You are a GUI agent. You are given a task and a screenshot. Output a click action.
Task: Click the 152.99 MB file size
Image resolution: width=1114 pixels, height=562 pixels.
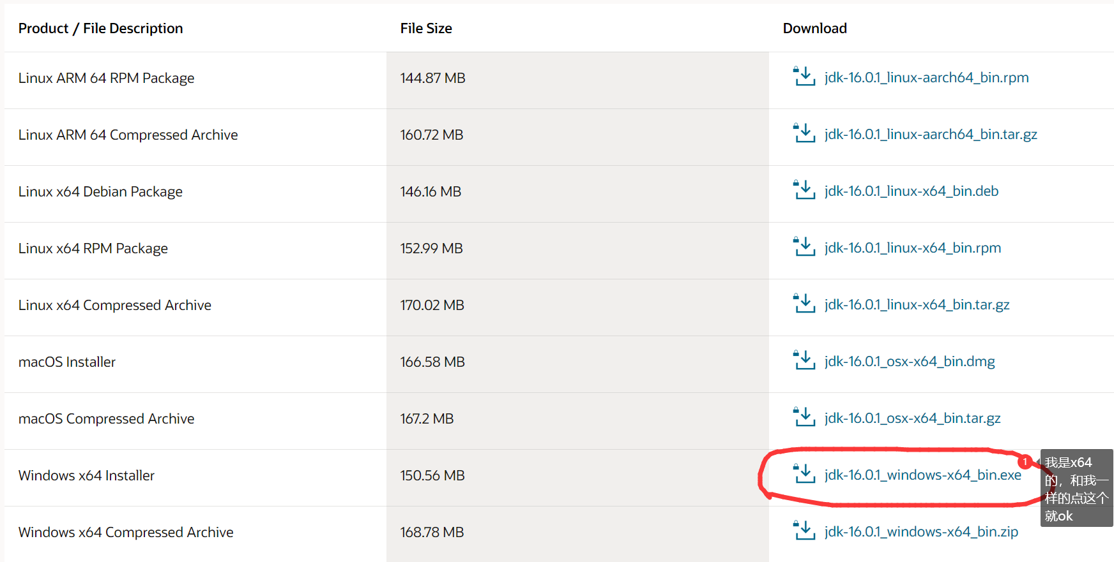pyautogui.click(x=431, y=249)
